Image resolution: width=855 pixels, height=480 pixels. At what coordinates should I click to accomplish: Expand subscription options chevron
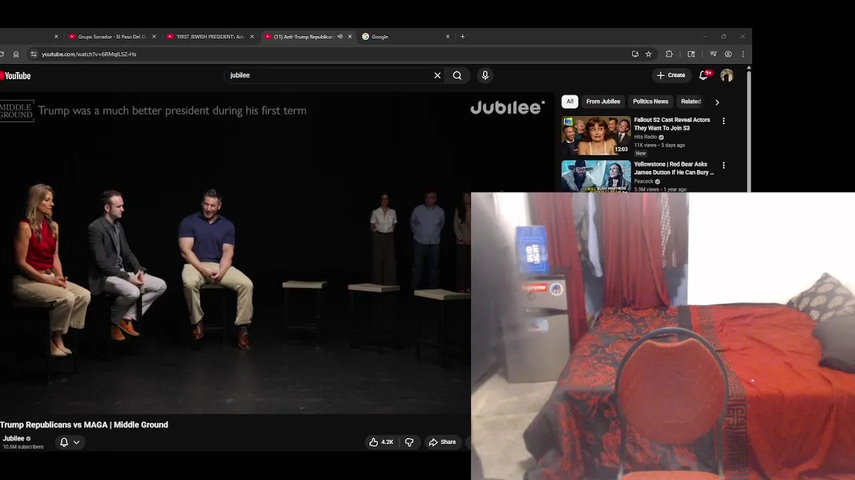click(76, 442)
